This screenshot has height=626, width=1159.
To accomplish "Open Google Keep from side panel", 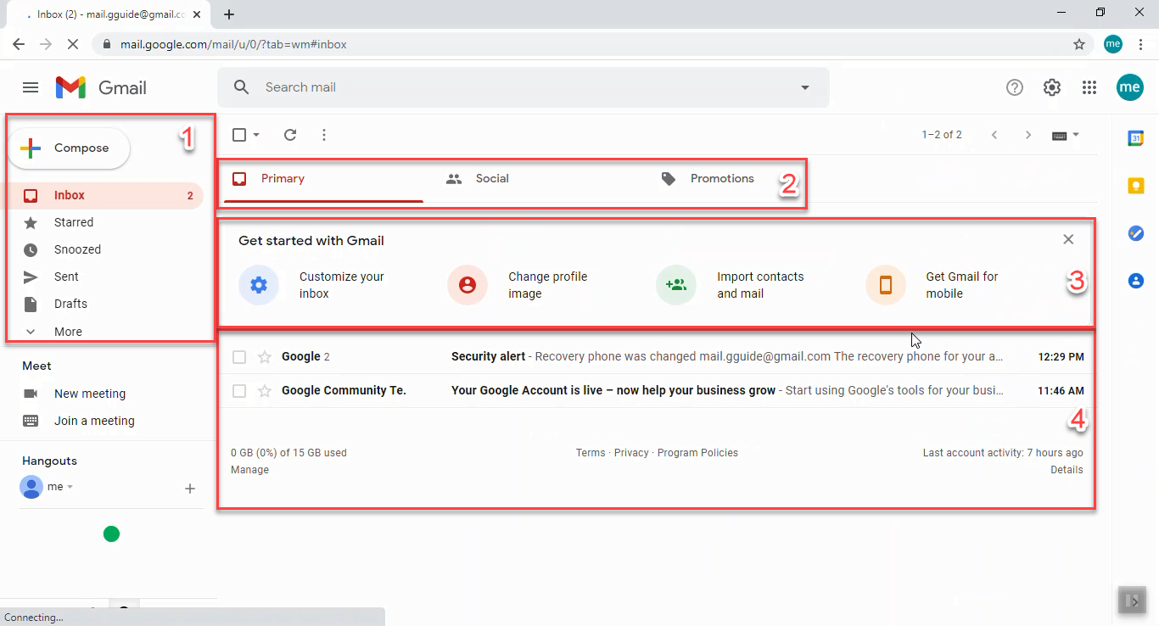I will click(1135, 185).
